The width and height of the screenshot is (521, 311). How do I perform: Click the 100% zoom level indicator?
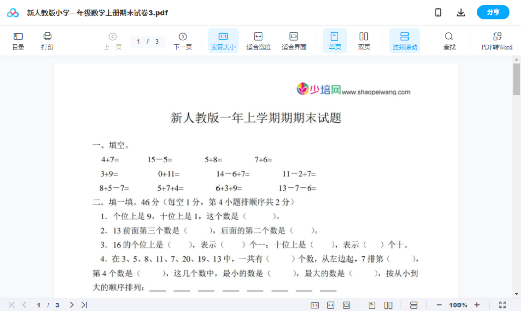458,305
